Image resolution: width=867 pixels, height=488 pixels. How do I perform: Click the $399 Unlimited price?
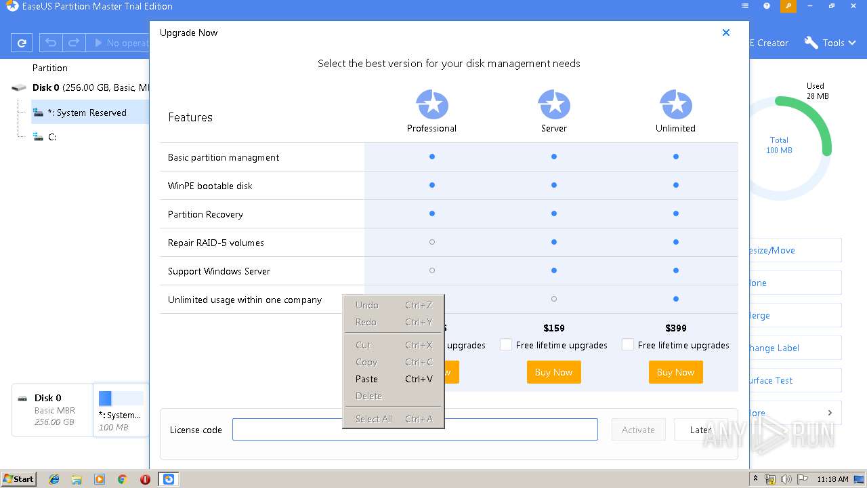pyautogui.click(x=676, y=328)
